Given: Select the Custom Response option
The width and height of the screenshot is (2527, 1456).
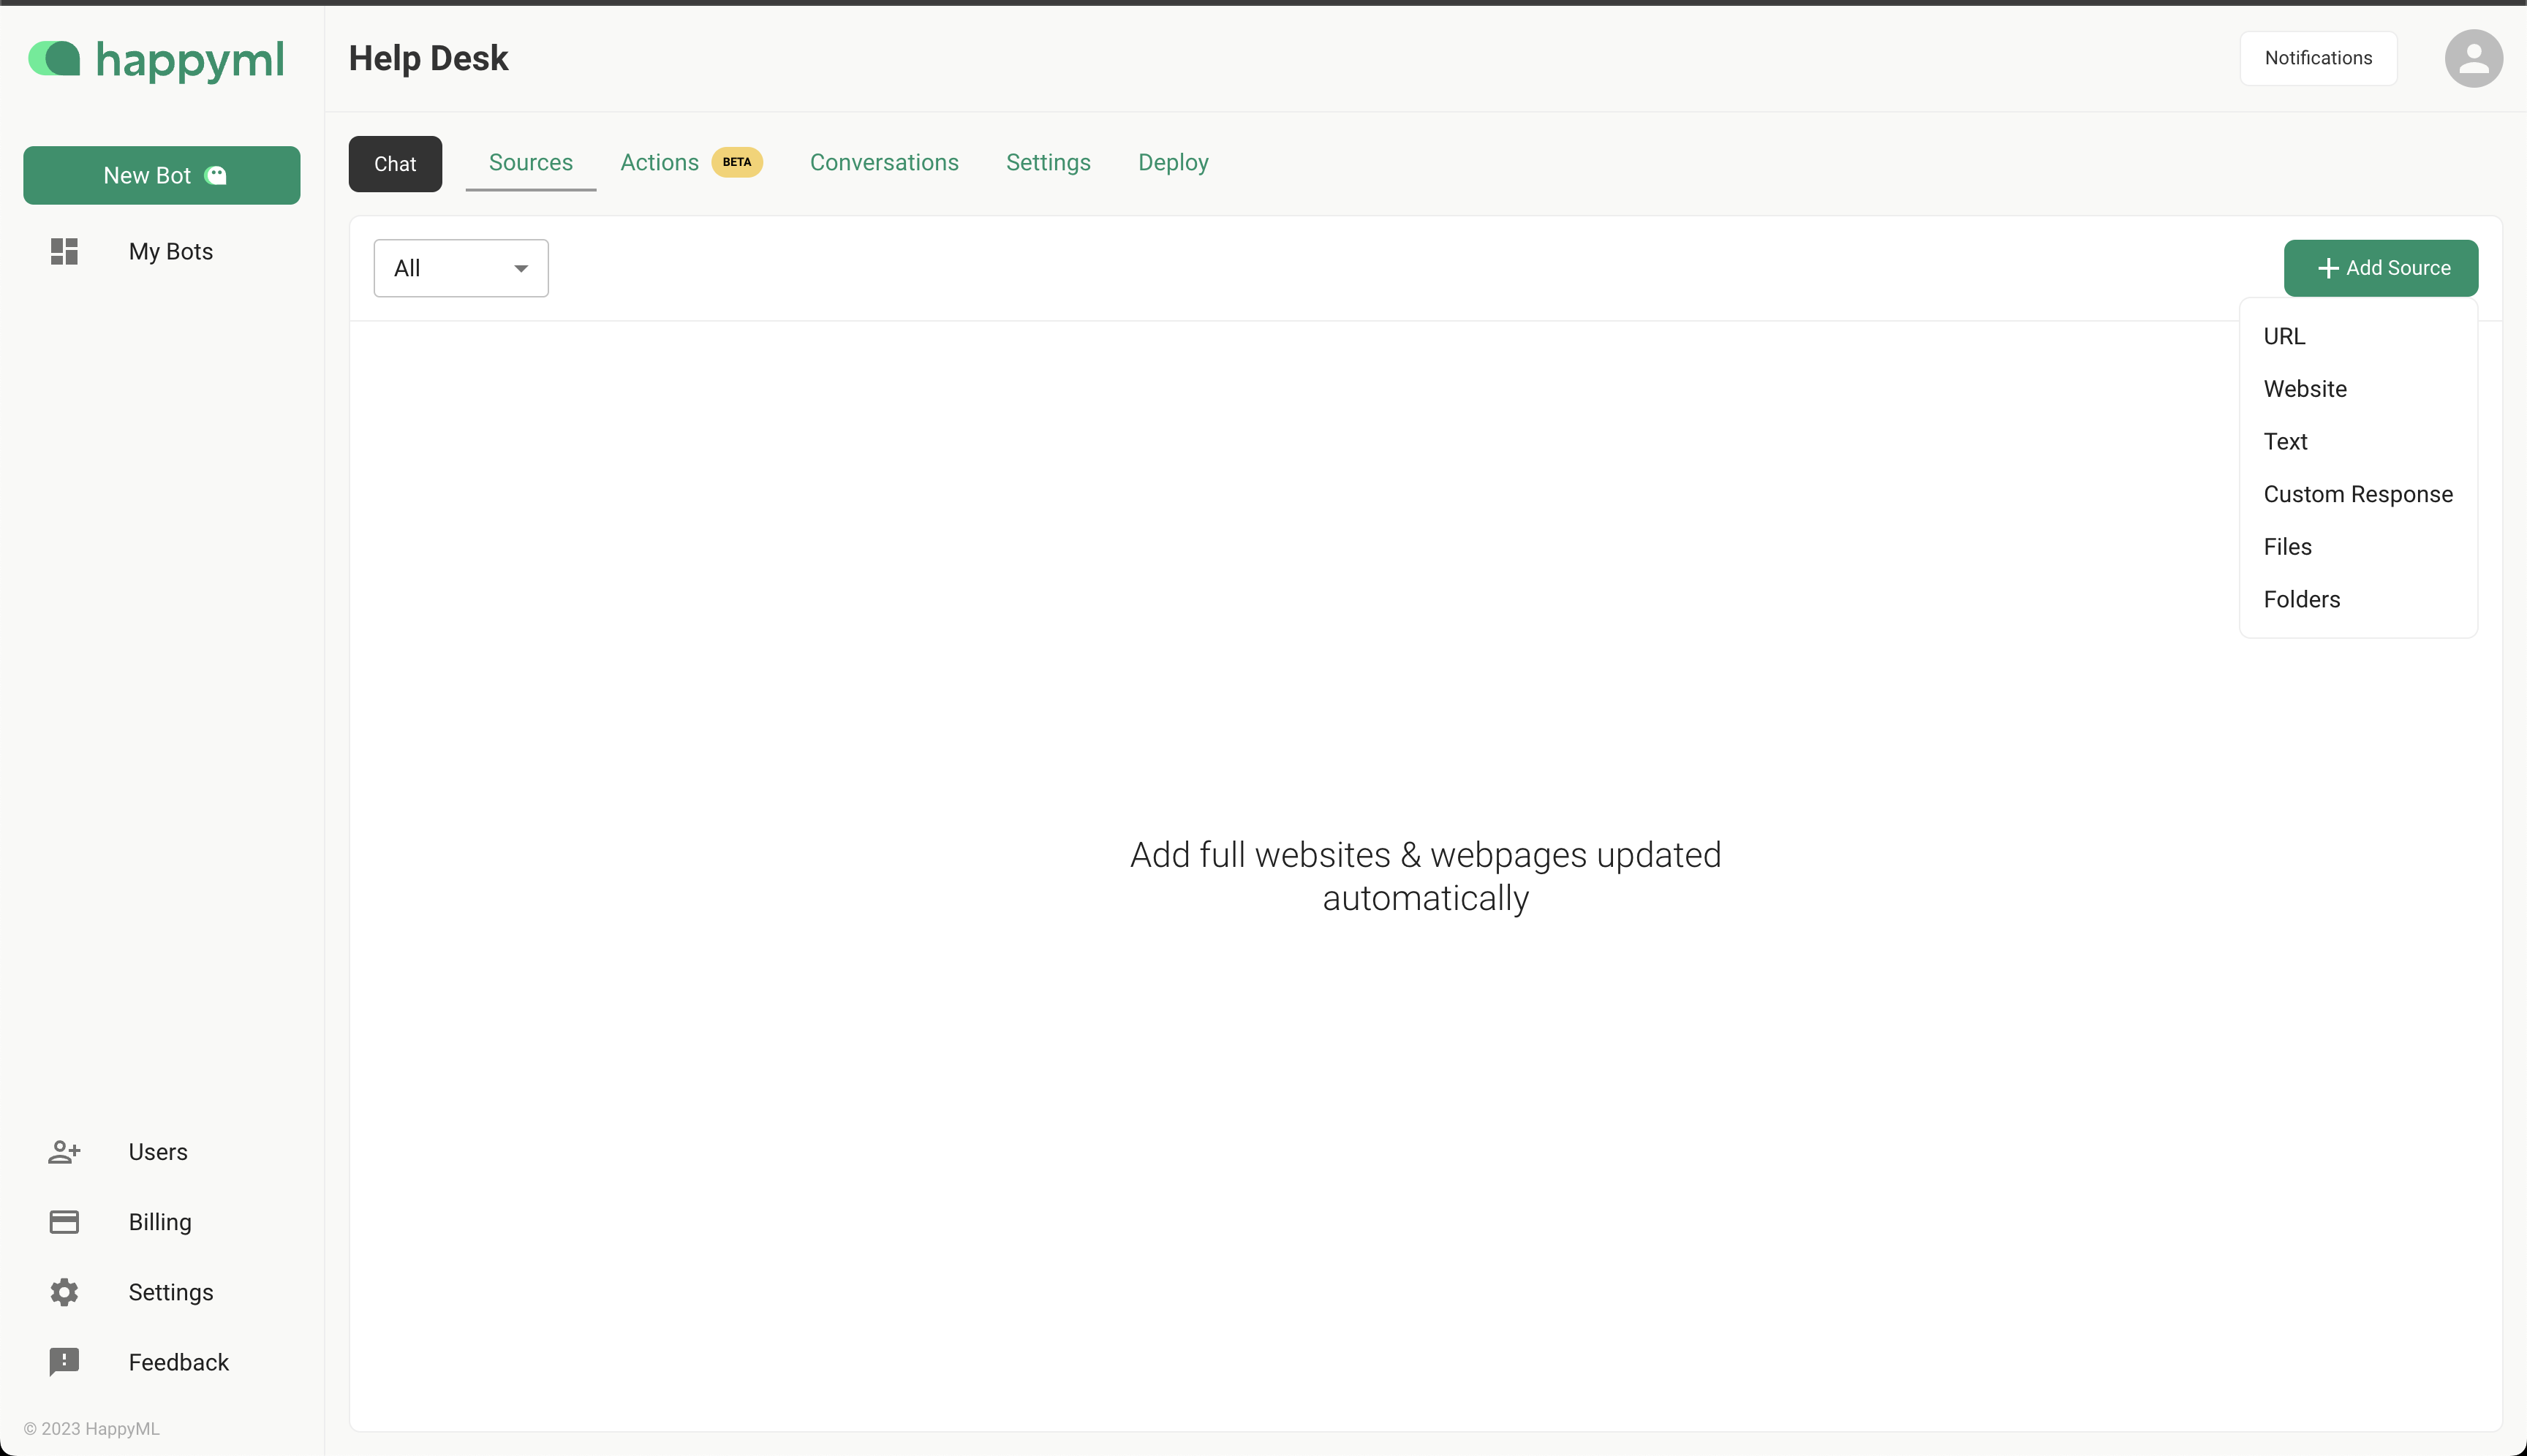Looking at the screenshot, I should [2358, 494].
